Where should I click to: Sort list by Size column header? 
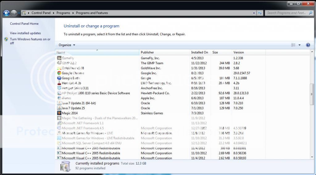(x=221, y=52)
